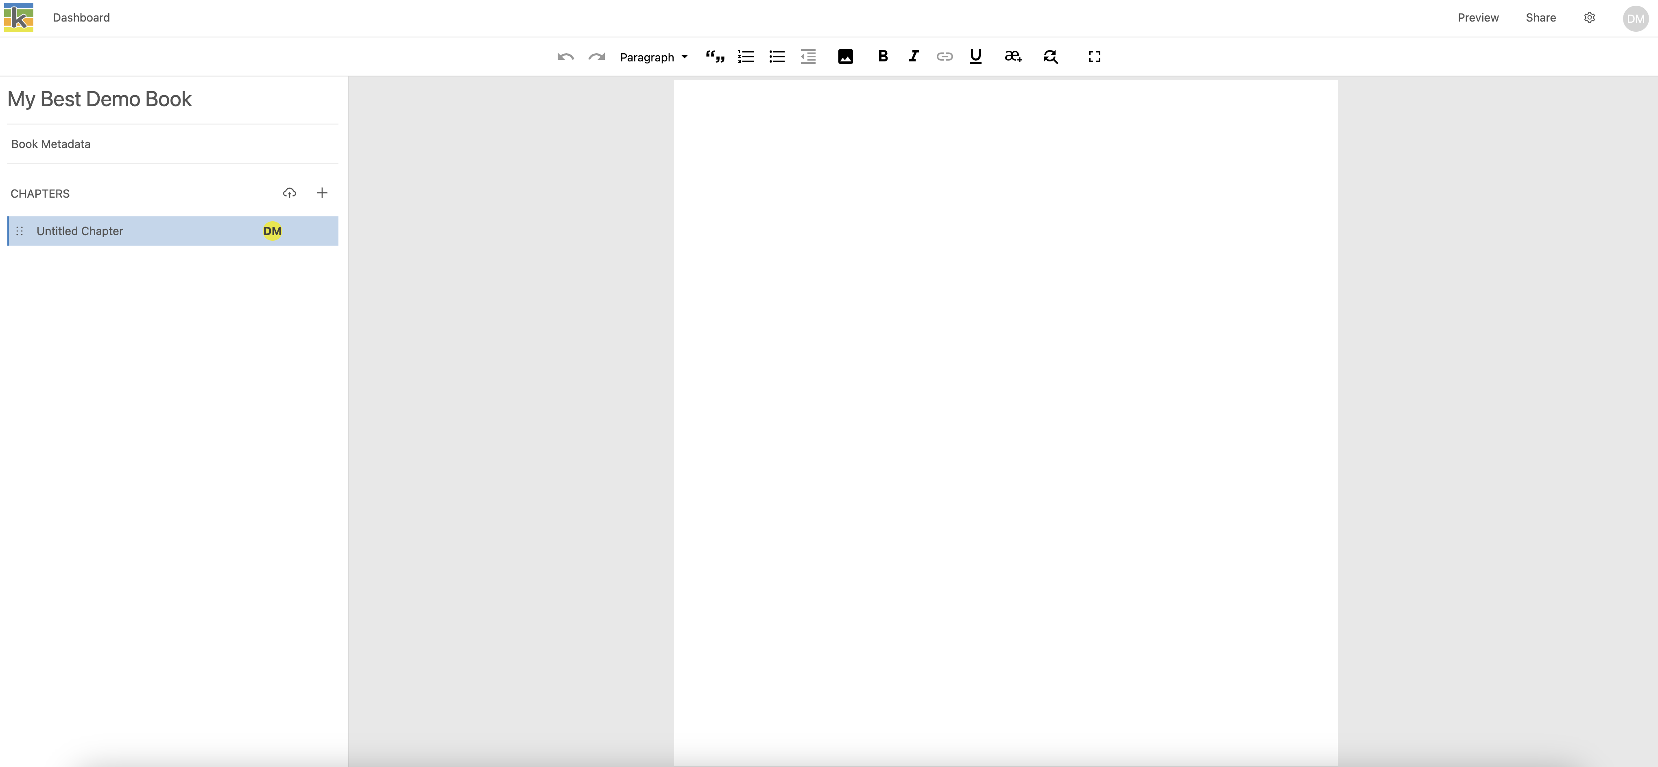
Task: Click the CHAPTERS section heading
Action: (40, 194)
